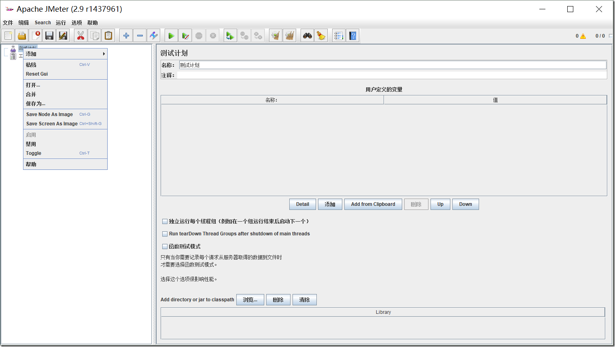Open the 运行 menu

tap(61, 23)
